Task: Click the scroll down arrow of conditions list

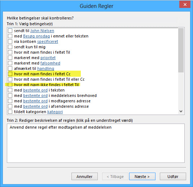Action: [181, 111]
